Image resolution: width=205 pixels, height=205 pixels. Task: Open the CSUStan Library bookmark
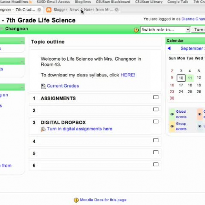[x=149, y=2]
